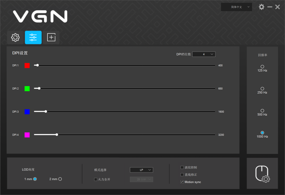Close the VGN application window
The width and height of the screenshot is (285, 195).
pyautogui.click(x=278, y=7)
